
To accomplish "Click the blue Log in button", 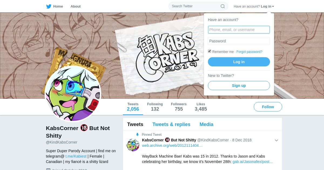I will coord(239,62).
